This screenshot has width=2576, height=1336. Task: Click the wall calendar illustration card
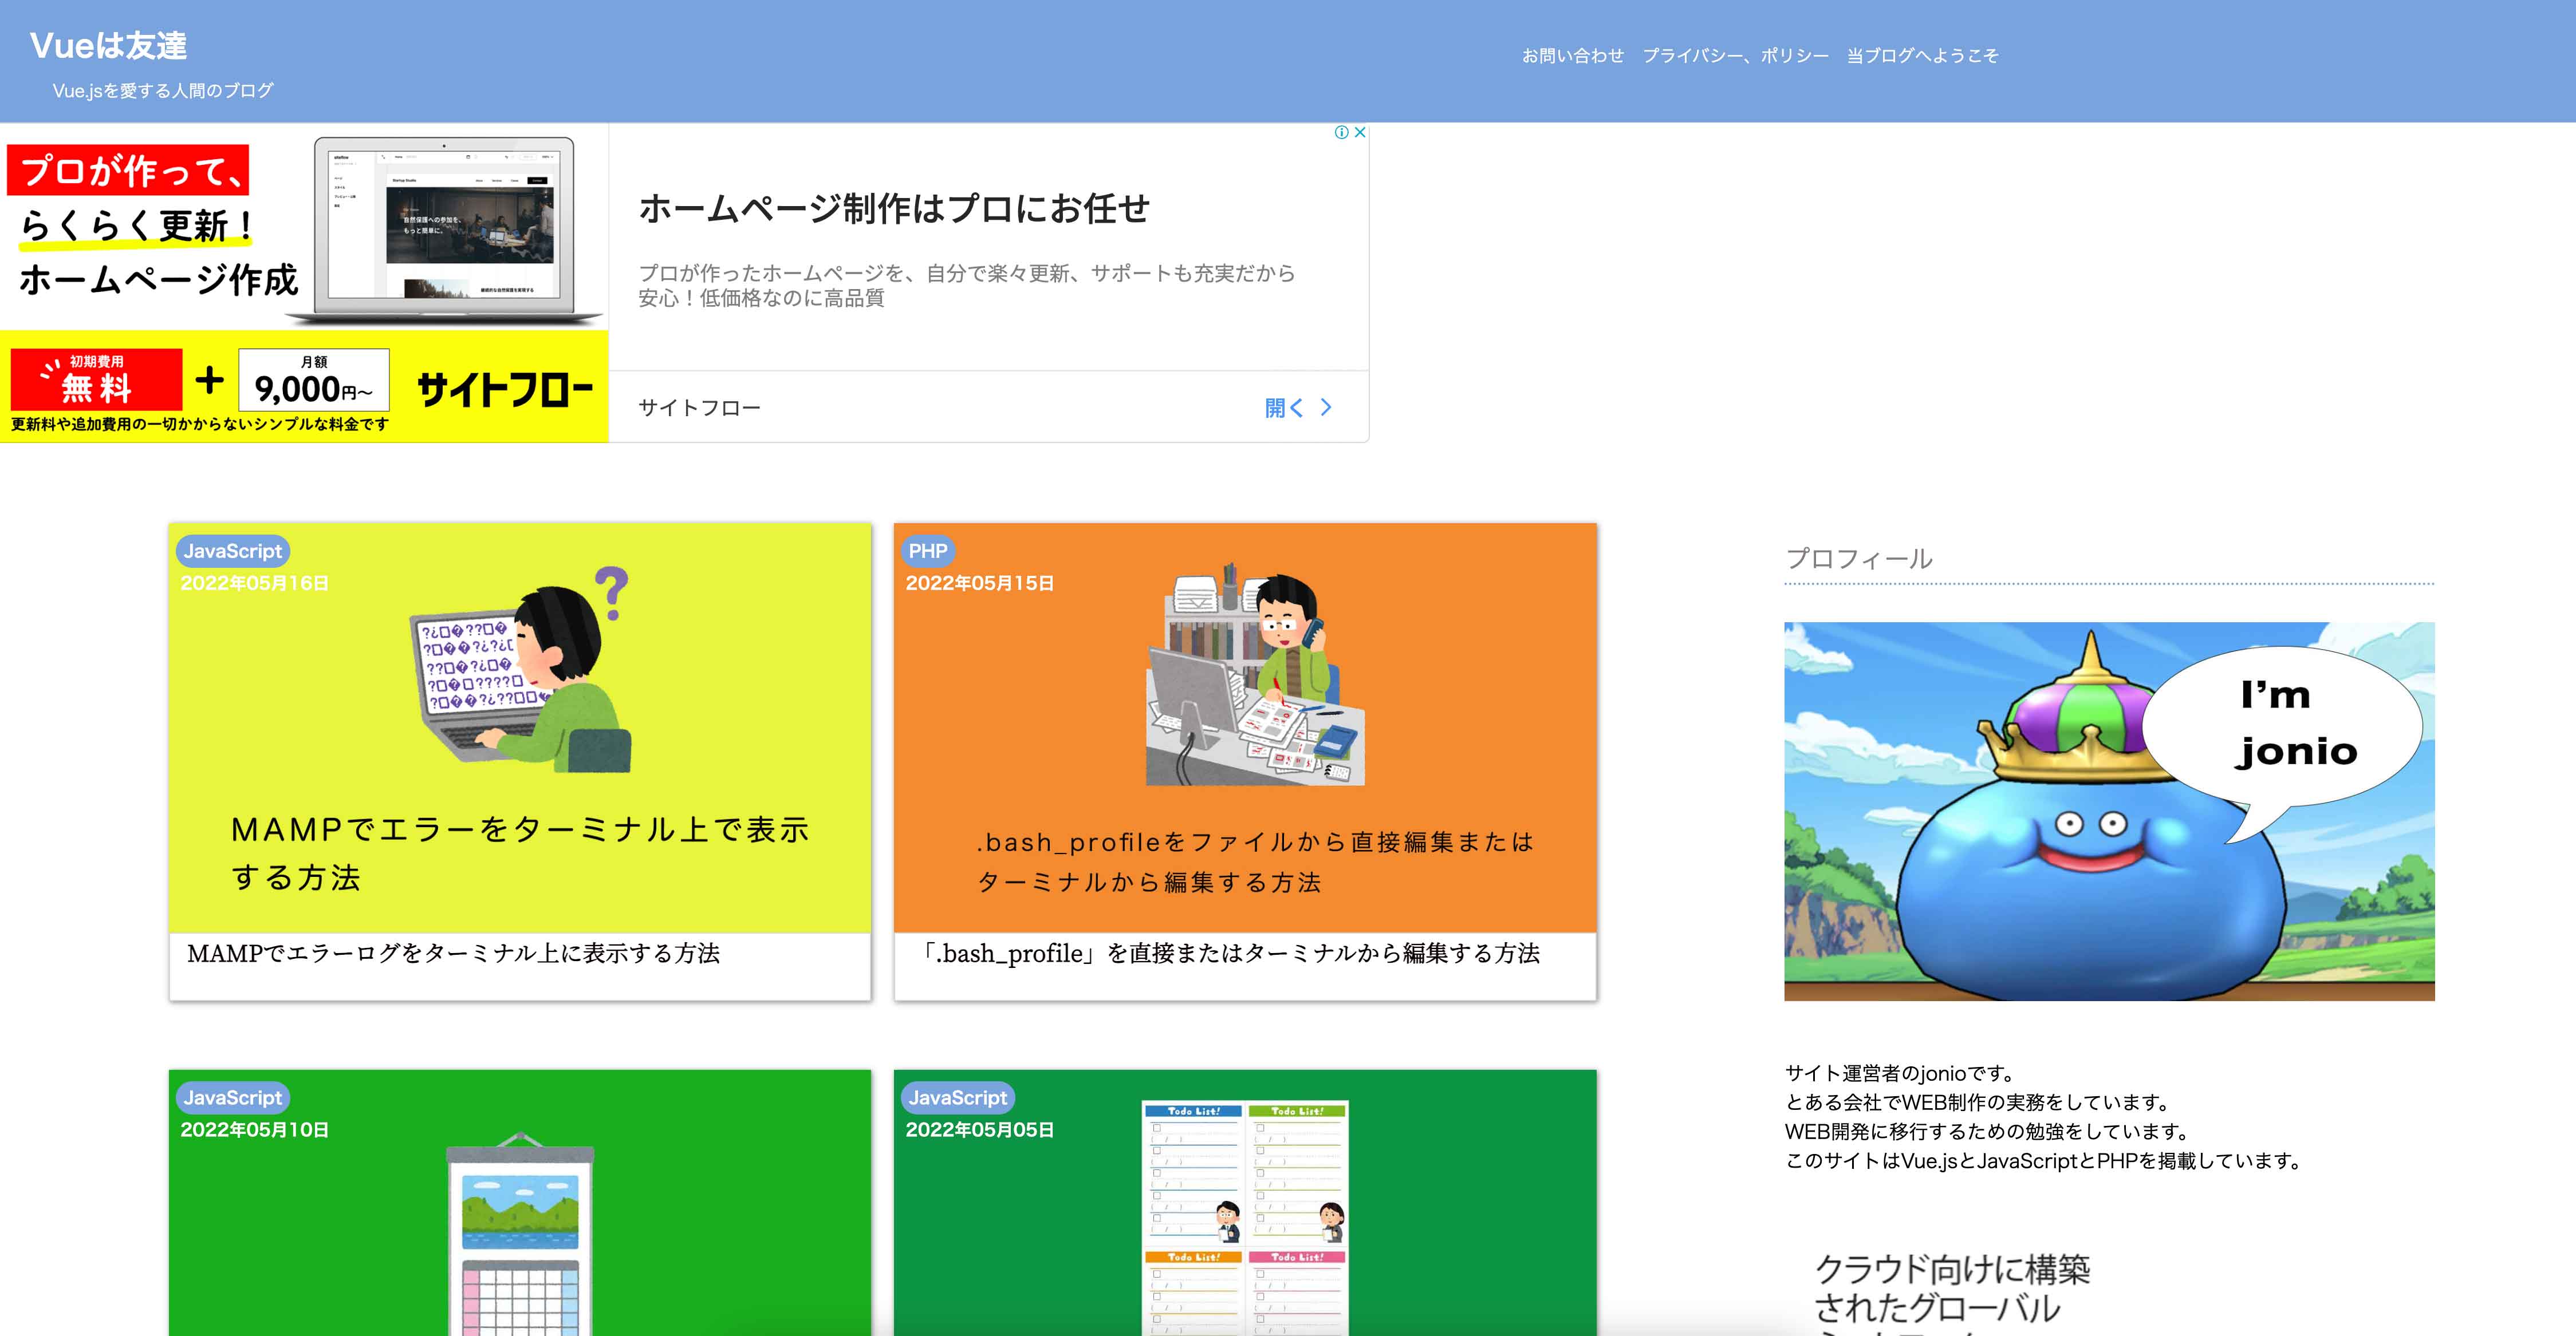tap(519, 1234)
